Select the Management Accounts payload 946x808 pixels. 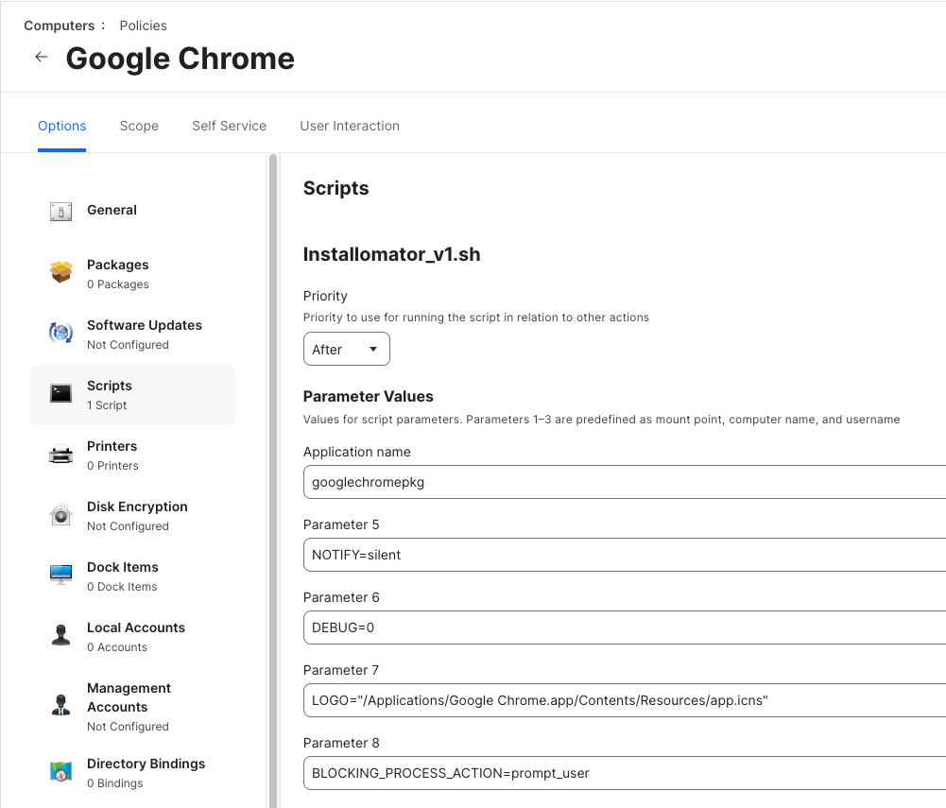point(132,706)
